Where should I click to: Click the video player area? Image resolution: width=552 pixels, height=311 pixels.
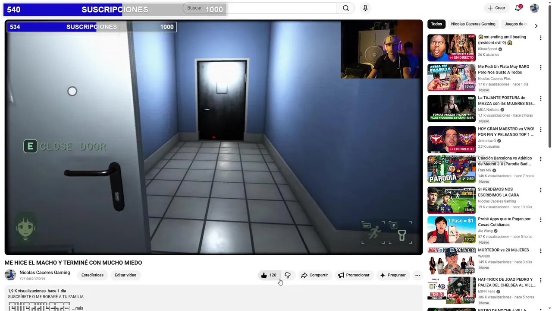click(x=213, y=137)
